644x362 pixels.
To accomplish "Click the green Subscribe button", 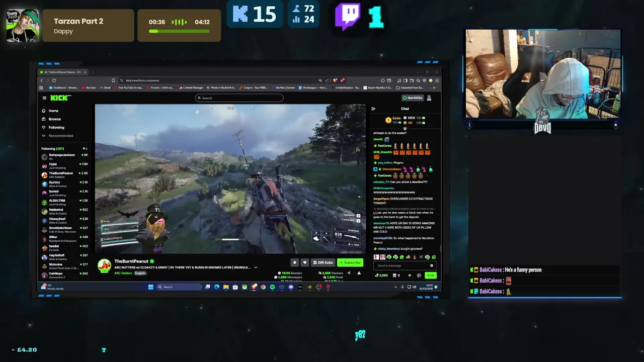I will point(350,262).
